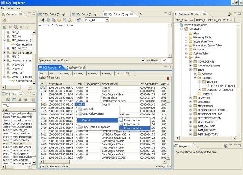Close the SQL Results tab via its X
Viewport: 243px width, 175px height.
pyautogui.click(x=60, y=68)
